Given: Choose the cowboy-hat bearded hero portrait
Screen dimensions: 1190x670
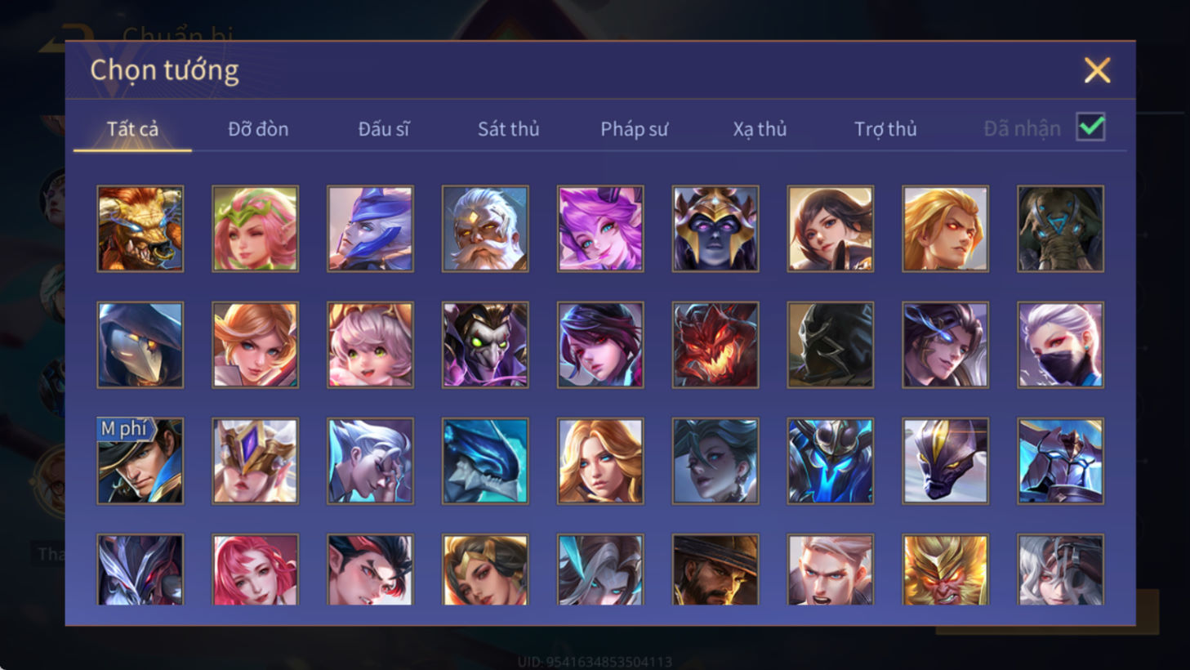Looking at the screenshot, I should (x=715, y=569).
